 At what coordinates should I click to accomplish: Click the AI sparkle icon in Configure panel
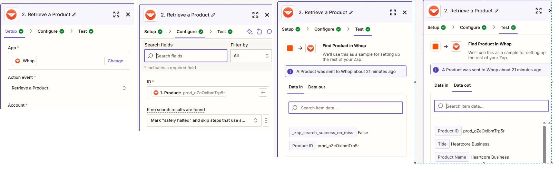coord(249,32)
